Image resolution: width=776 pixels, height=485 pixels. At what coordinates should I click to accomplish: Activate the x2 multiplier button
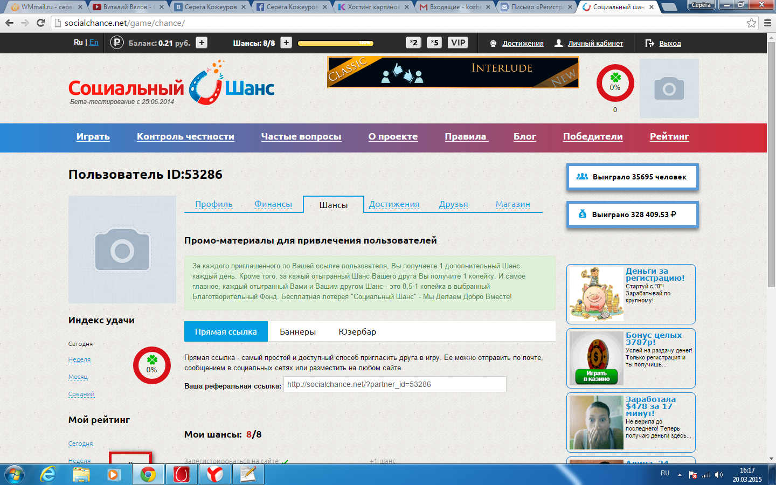413,43
